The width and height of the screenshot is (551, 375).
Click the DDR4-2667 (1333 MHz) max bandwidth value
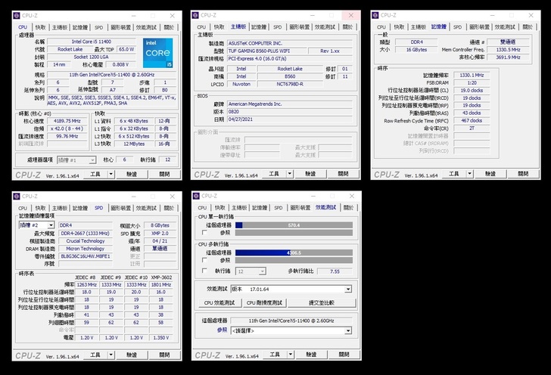pos(86,233)
